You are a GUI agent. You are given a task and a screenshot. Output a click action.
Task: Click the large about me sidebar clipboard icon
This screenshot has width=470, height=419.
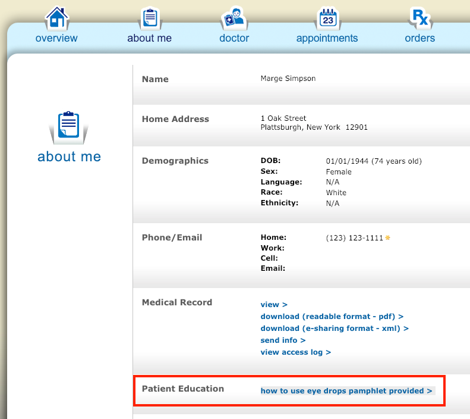pyautogui.click(x=69, y=127)
